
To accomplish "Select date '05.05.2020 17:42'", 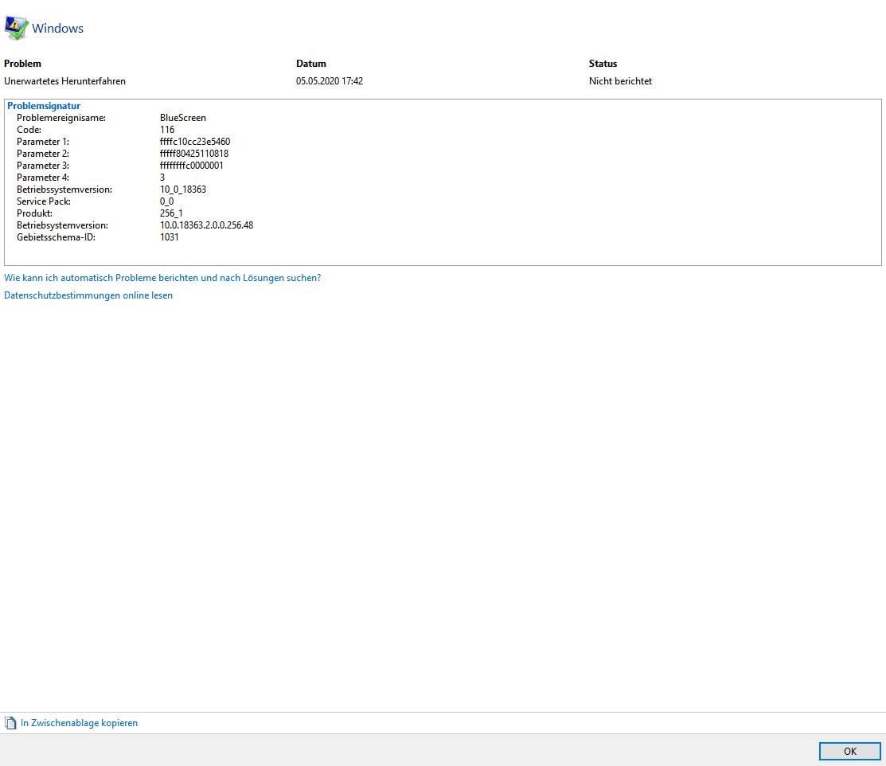I will 330,81.
